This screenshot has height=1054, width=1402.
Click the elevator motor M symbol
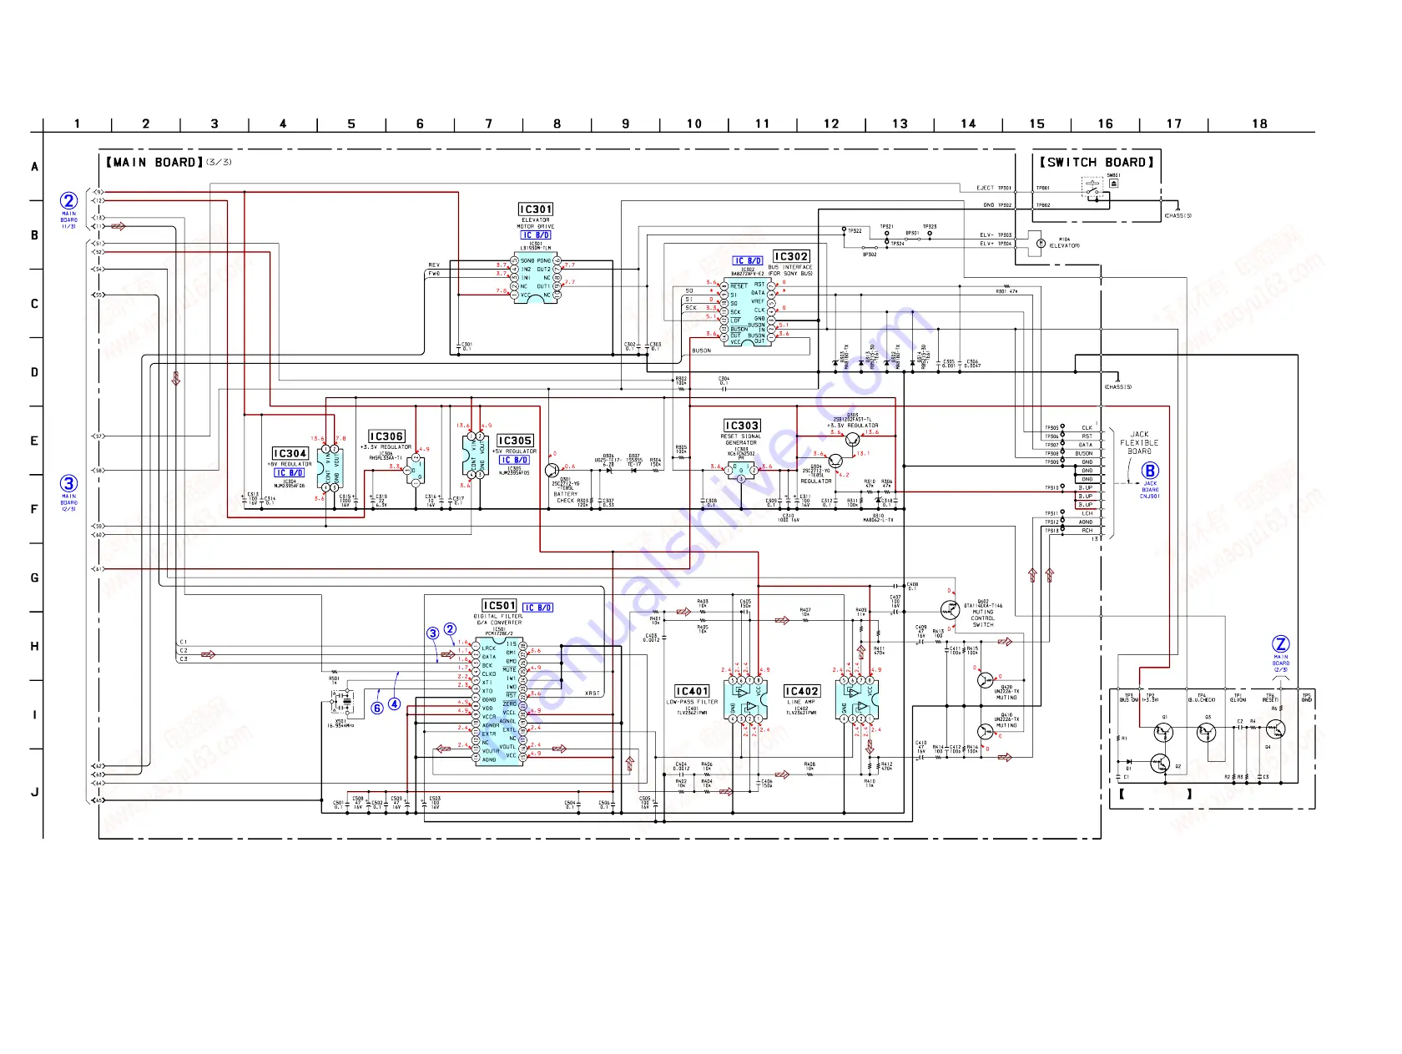point(1040,244)
